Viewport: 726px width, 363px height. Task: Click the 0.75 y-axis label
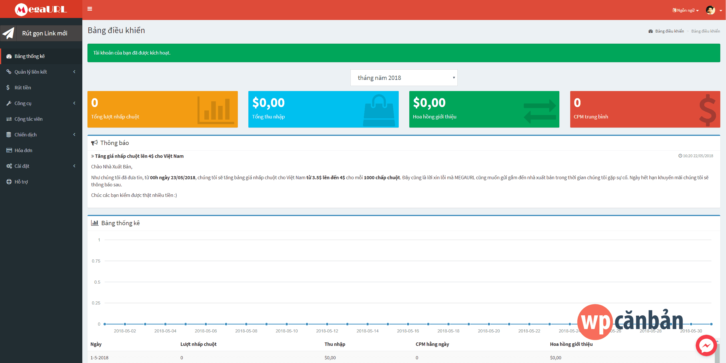pyautogui.click(x=96, y=261)
